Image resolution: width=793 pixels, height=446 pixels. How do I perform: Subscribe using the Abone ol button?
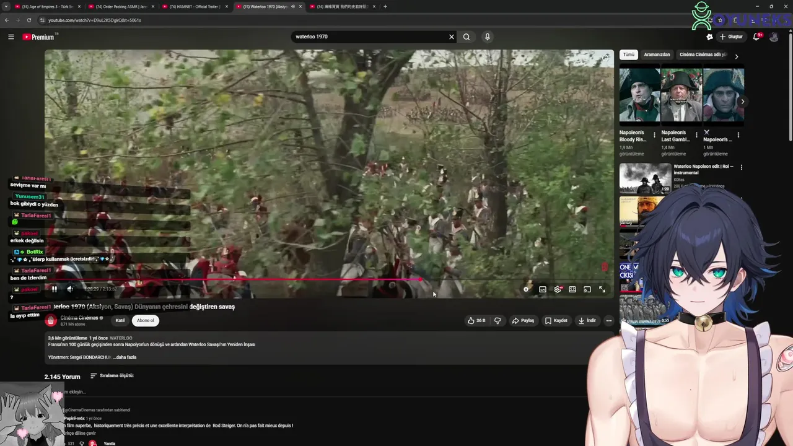tap(146, 320)
